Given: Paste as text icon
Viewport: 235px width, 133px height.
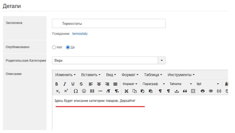Looking at the screenshot, I should (x=150, y=91).
